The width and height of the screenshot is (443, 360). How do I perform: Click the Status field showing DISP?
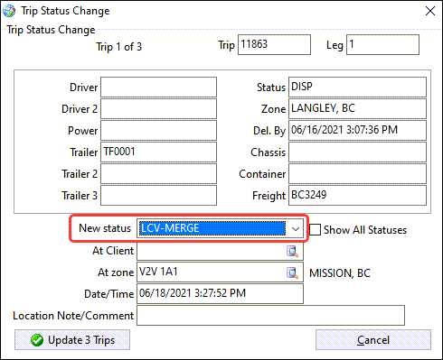tap(357, 88)
